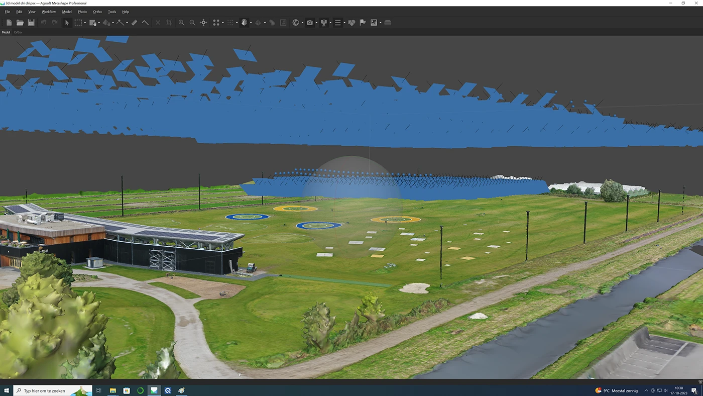Open the Model menu
The height and width of the screenshot is (396, 703).
[x=67, y=12]
